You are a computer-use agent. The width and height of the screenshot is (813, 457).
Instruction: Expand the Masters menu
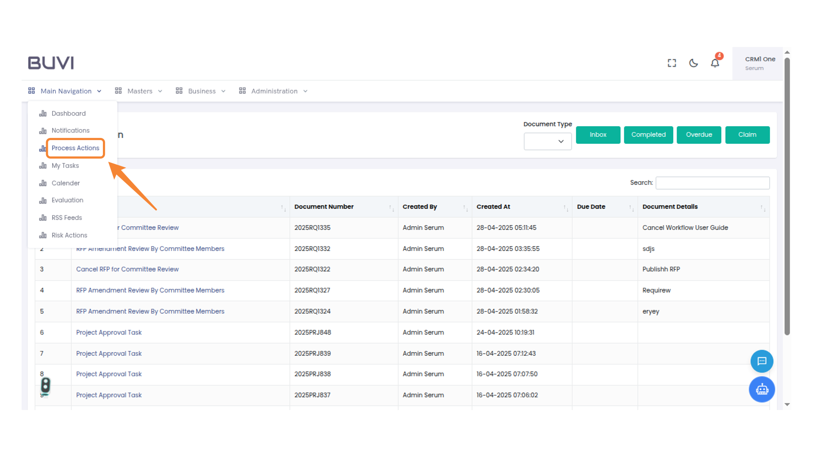click(139, 91)
